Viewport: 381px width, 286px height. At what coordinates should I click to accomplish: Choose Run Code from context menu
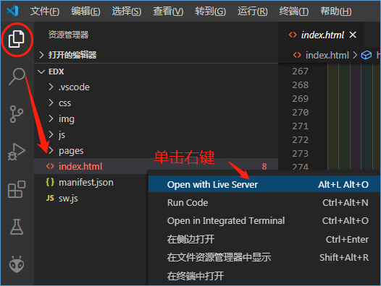264,203
